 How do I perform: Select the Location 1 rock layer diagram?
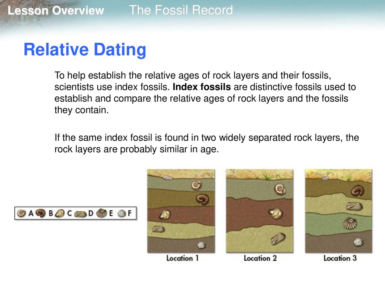181,211
